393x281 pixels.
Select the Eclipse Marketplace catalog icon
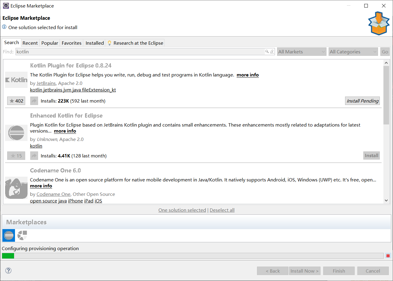(x=9, y=235)
